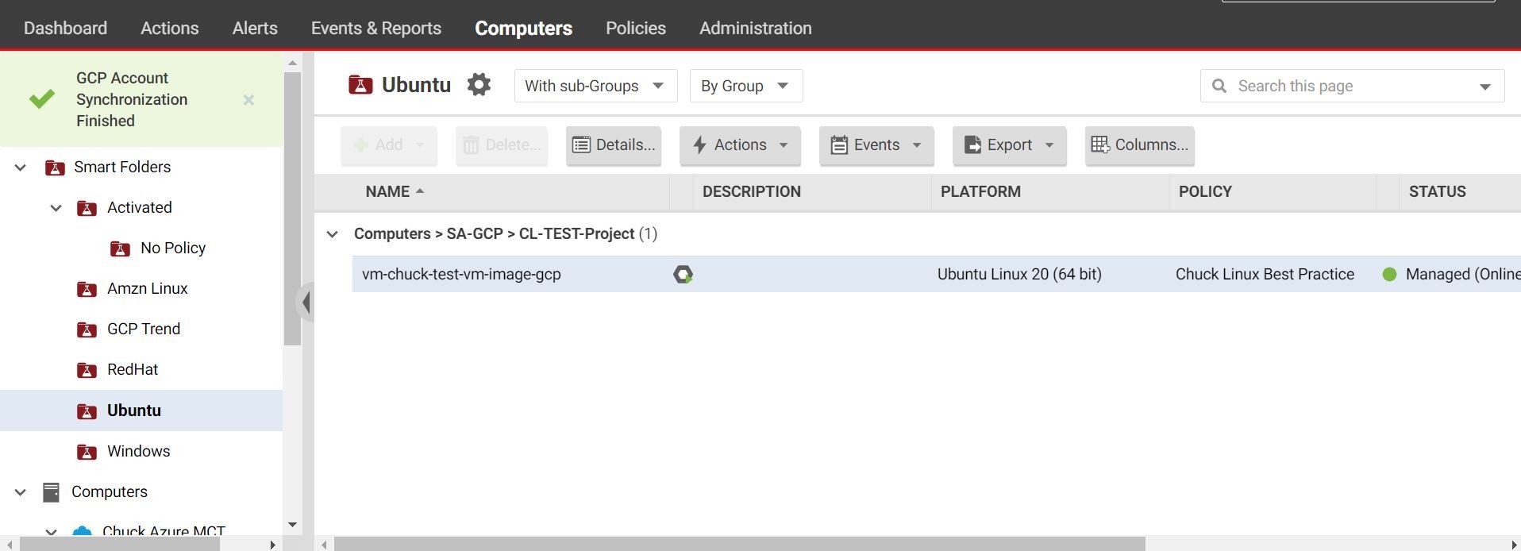Click the Amzn Linux folder icon

click(x=87, y=289)
